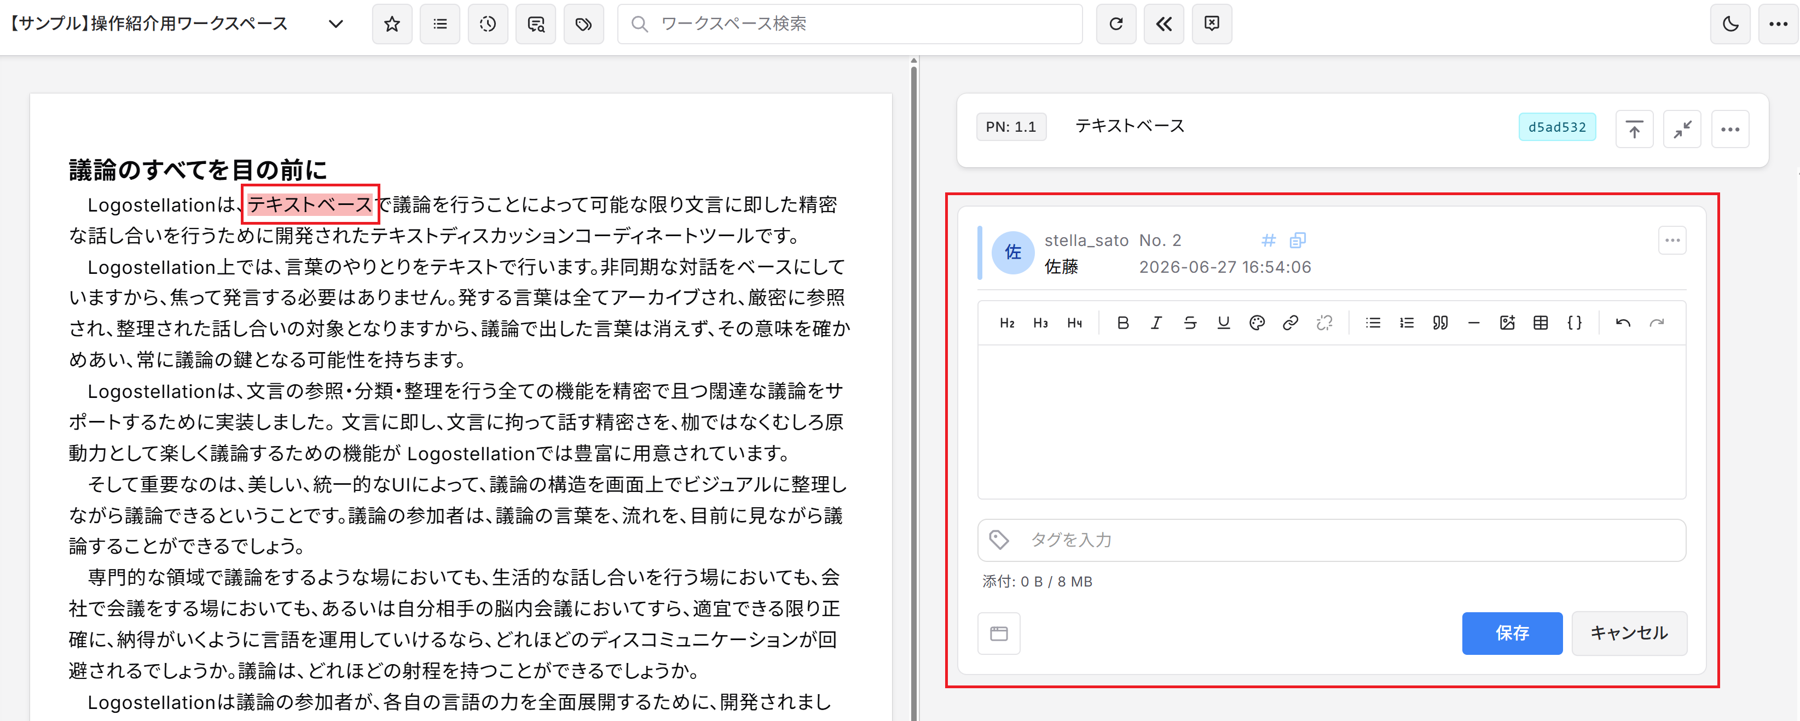Click the copy icon next to No. 2
Screen dimensions: 1800x721
click(x=1298, y=241)
